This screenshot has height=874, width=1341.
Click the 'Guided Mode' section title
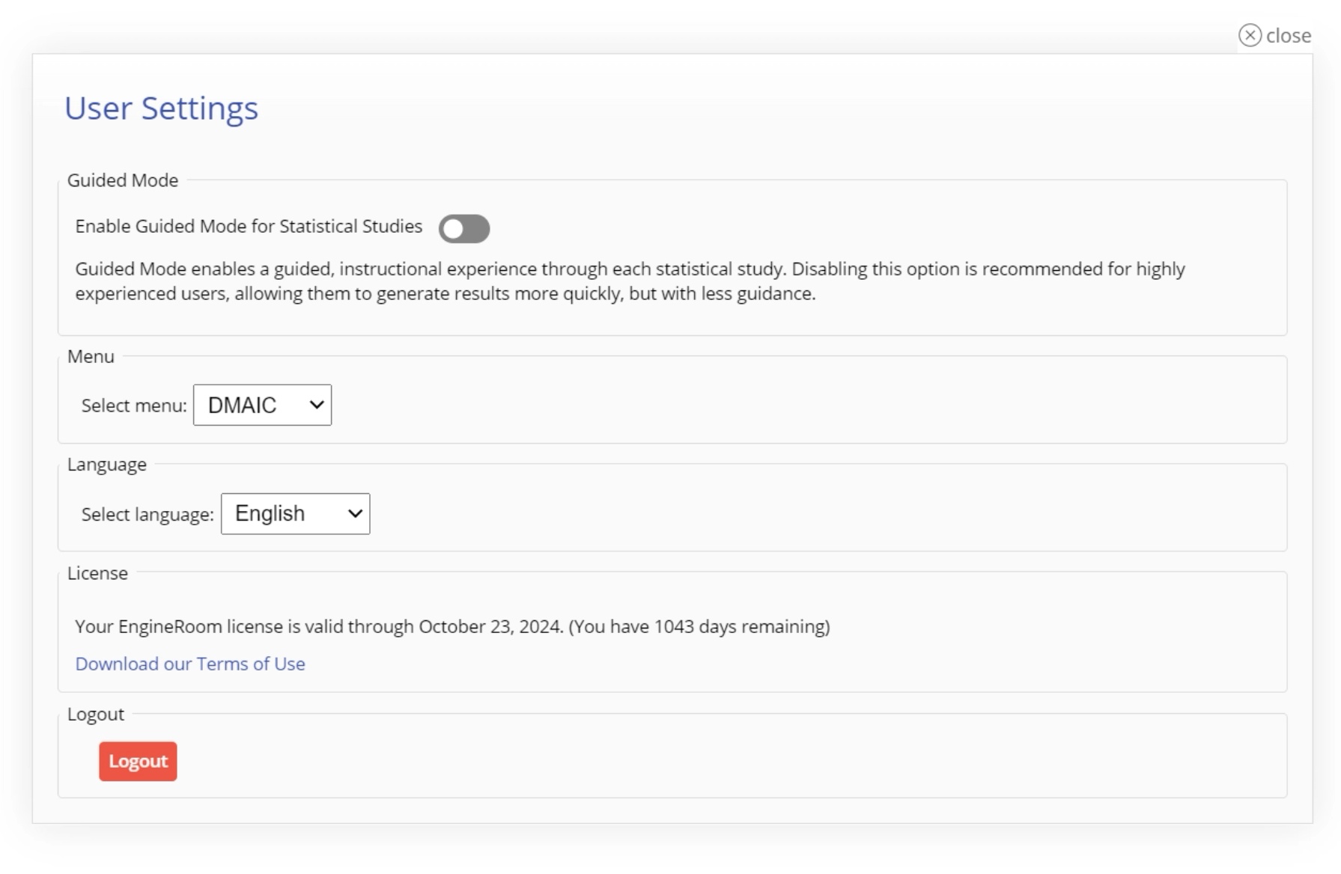pos(123,180)
